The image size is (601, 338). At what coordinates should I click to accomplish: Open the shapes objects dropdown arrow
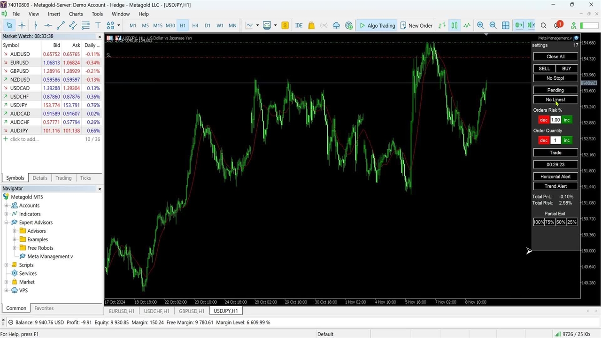[x=118, y=25]
